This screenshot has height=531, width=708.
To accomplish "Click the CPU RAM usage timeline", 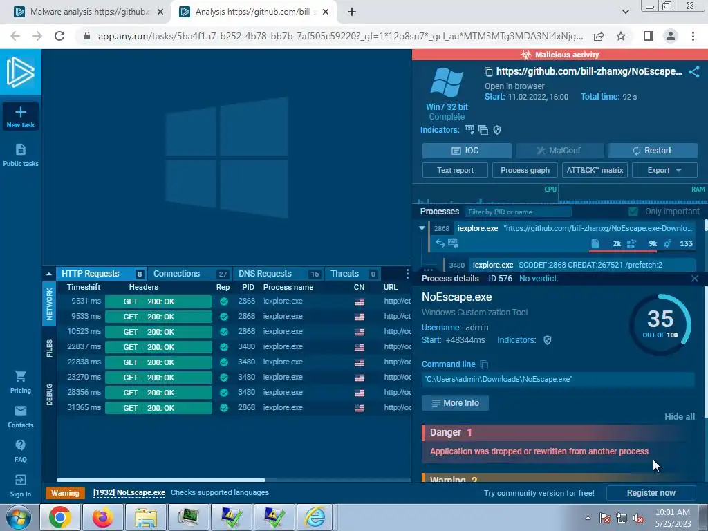I will click(559, 194).
